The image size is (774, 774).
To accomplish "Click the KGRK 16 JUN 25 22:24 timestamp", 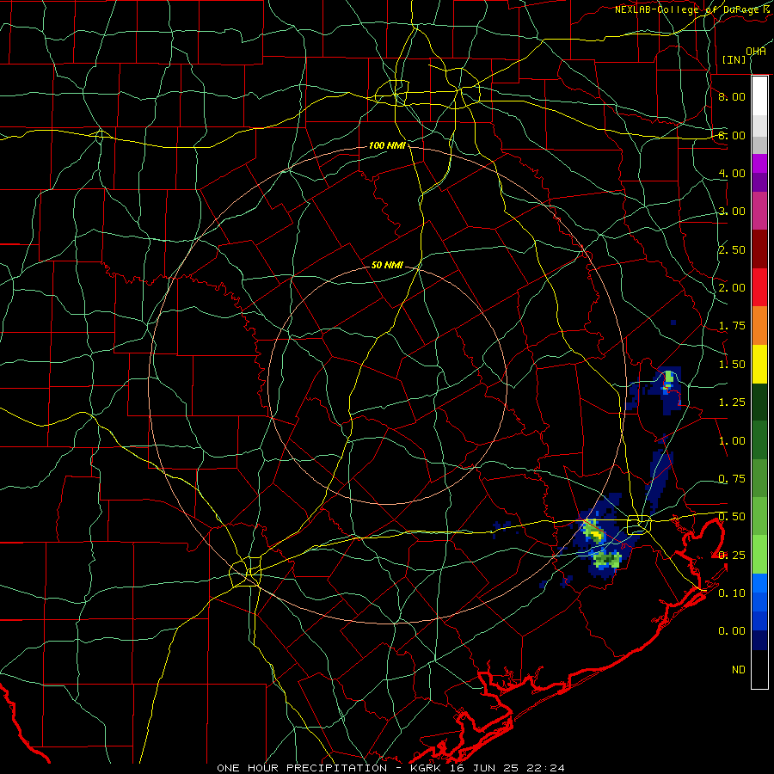I will pos(488,768).
